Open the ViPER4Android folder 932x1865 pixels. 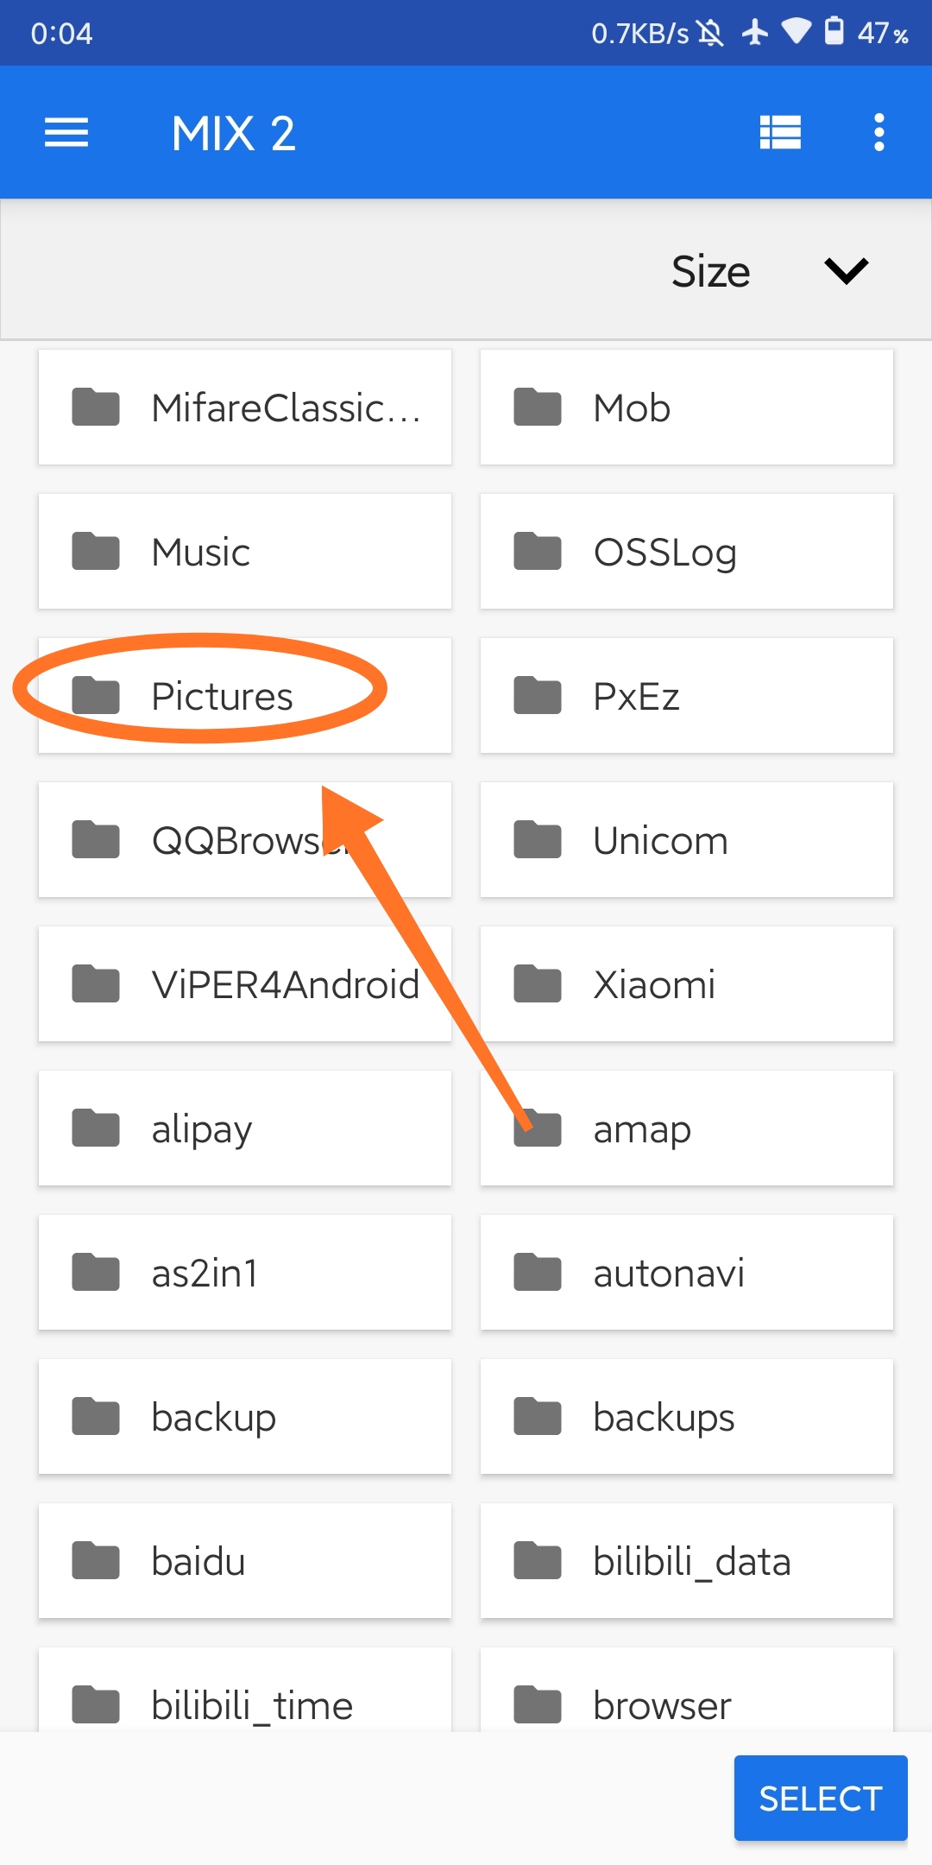[245, 984]
